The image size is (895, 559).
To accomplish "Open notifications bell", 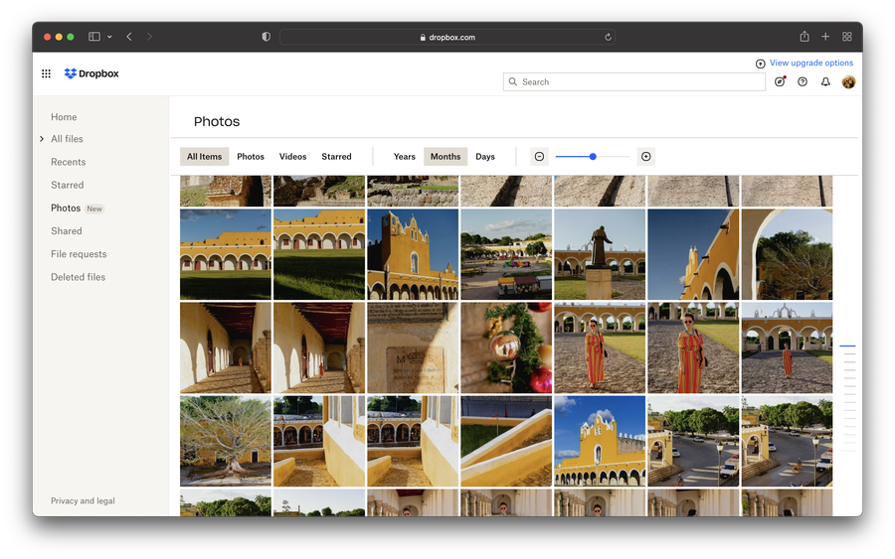I will [825, 82].
